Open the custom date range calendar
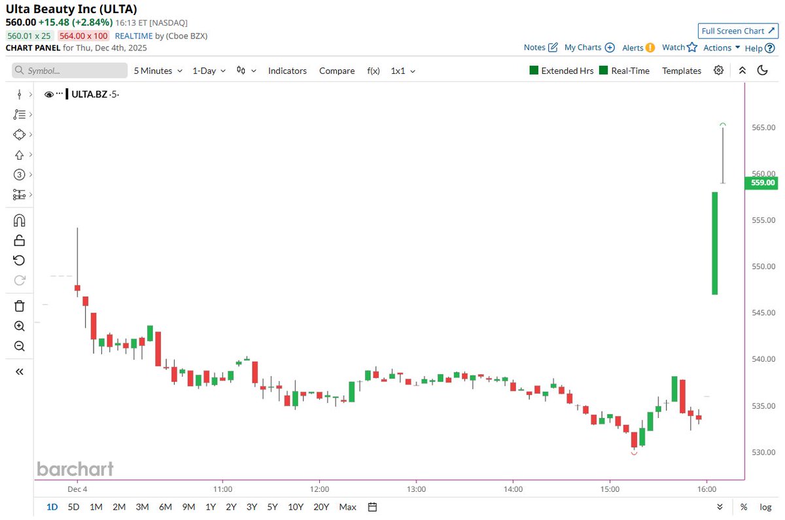Screen dimensions: 785x520 (372, 507)
